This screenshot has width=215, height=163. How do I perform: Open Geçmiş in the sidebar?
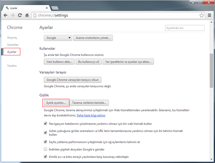click(x=12, y=38)
